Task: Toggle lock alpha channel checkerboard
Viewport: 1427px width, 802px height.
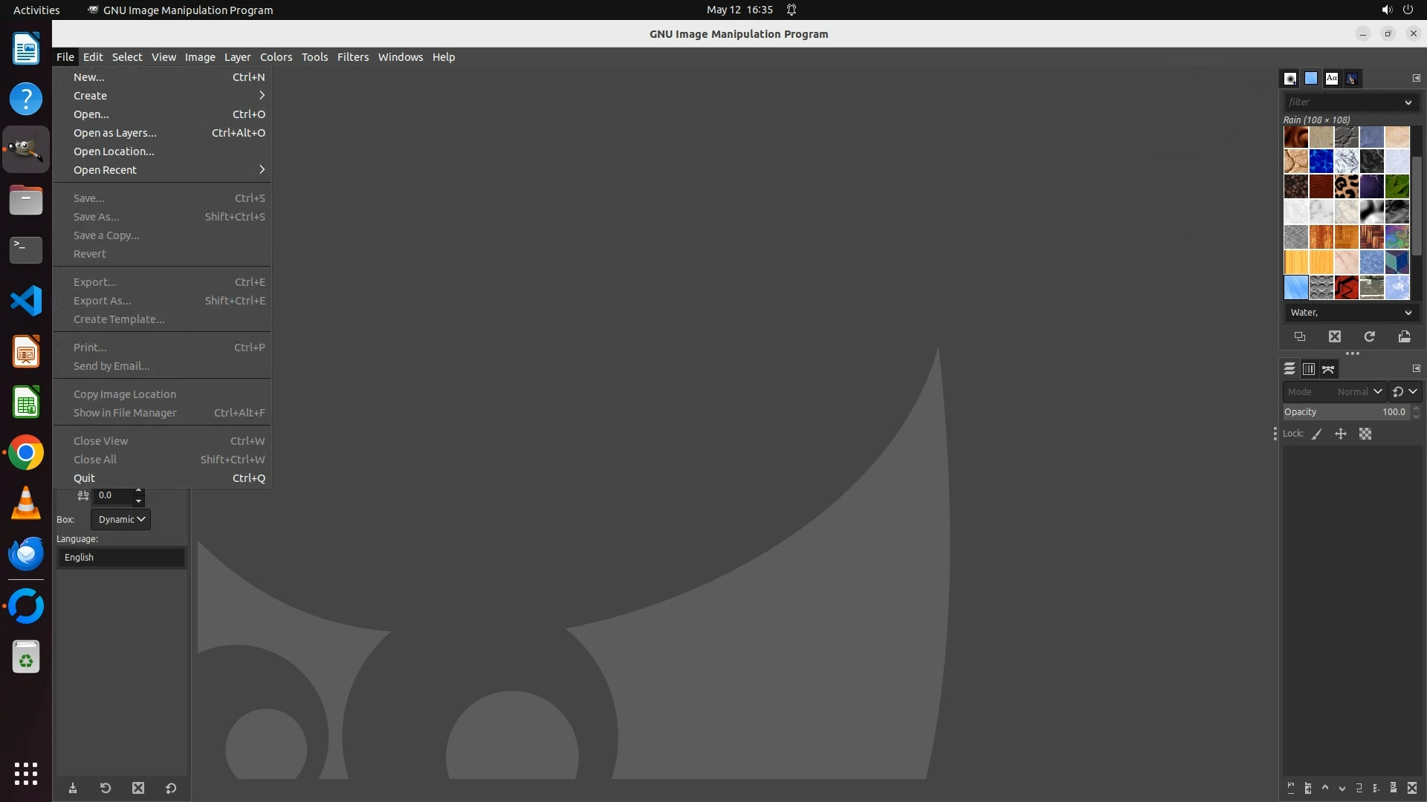Action: click(x=1365, y=434)
